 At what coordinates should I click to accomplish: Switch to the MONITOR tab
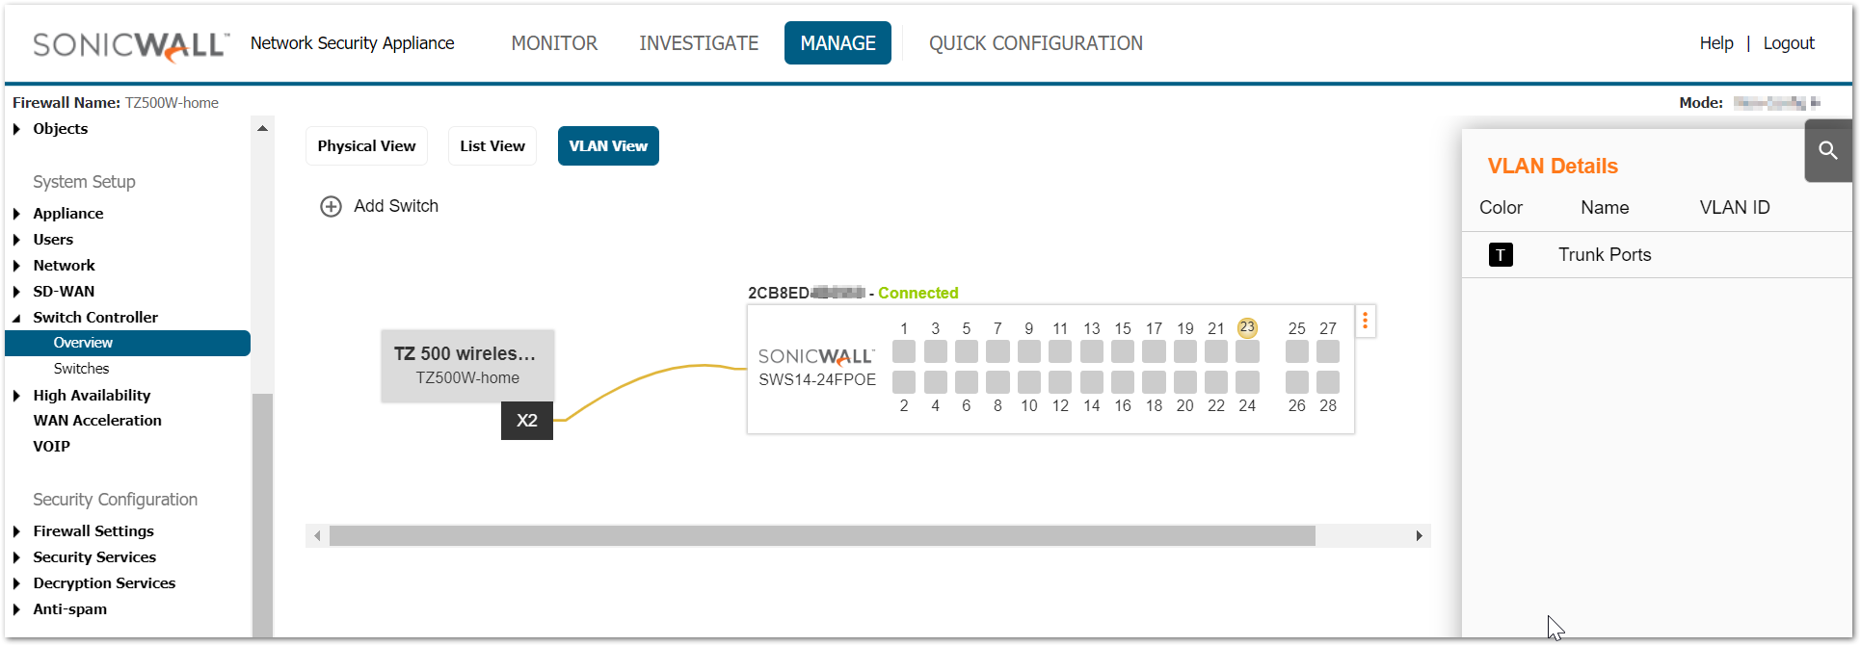coord(554,43)
